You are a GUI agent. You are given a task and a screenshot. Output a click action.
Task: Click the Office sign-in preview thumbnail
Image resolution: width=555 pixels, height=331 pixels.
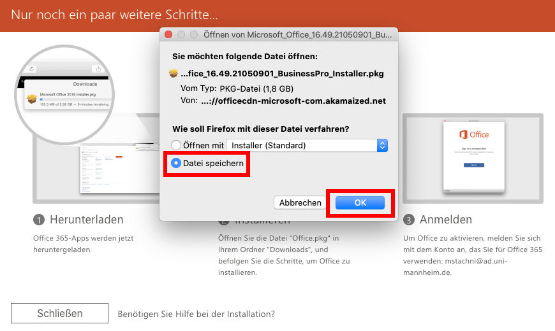tap(473, 157)
